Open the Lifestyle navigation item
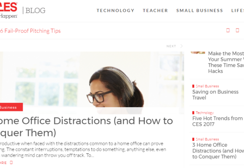The image size is (244, 168). (238, 10)
